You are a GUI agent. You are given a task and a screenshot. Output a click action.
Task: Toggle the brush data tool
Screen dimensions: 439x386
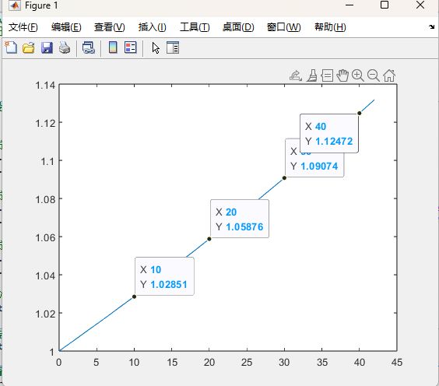point(312,75)
